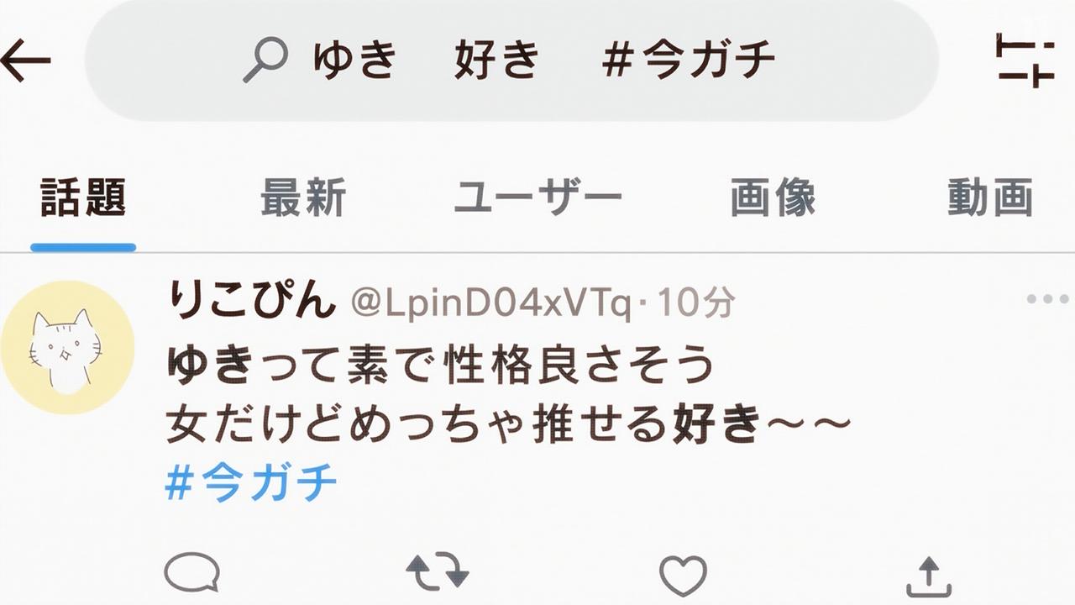
Task: Open the search filter settings icon
Action: tap(1025, 60)
